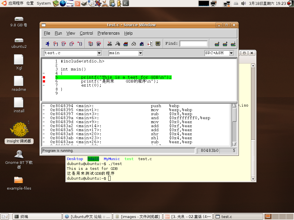Click the show desktop button in bottom panel

click(4, 217)
